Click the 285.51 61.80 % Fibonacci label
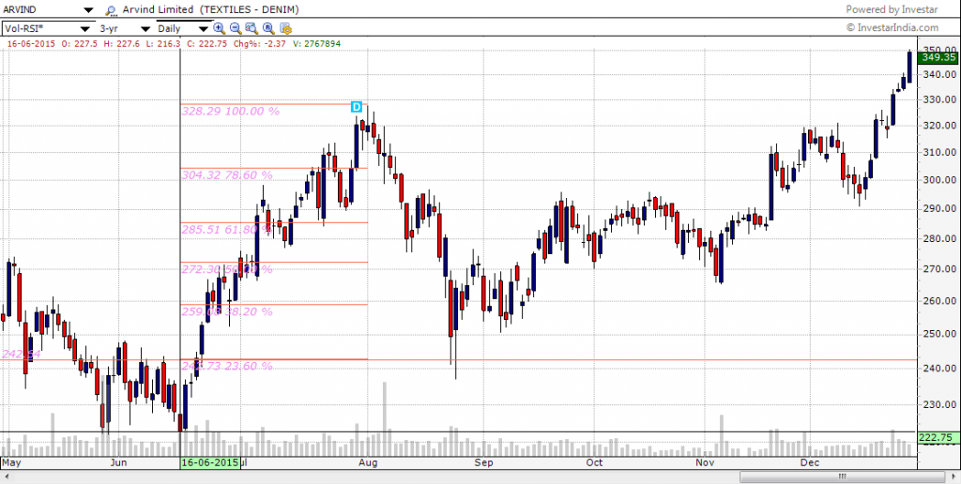 (x=227, y=230)
